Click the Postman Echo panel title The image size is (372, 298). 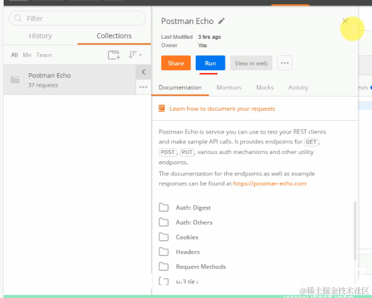tap(187, 21)
